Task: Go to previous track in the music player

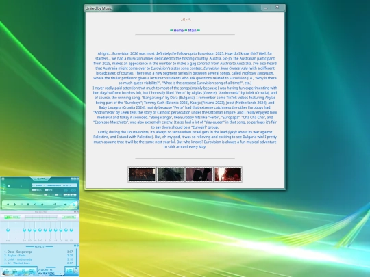Action: [x=8, y=205]
